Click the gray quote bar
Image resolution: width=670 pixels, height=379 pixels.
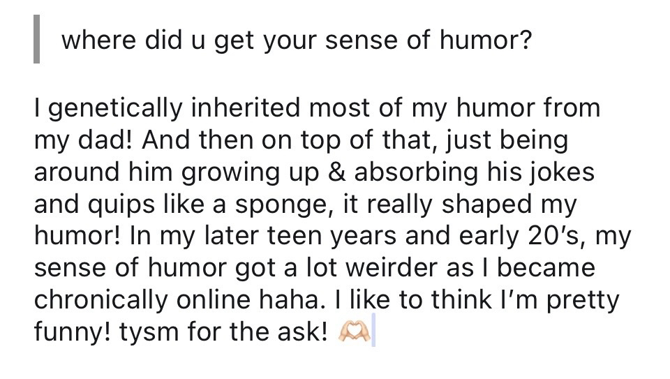36,42
